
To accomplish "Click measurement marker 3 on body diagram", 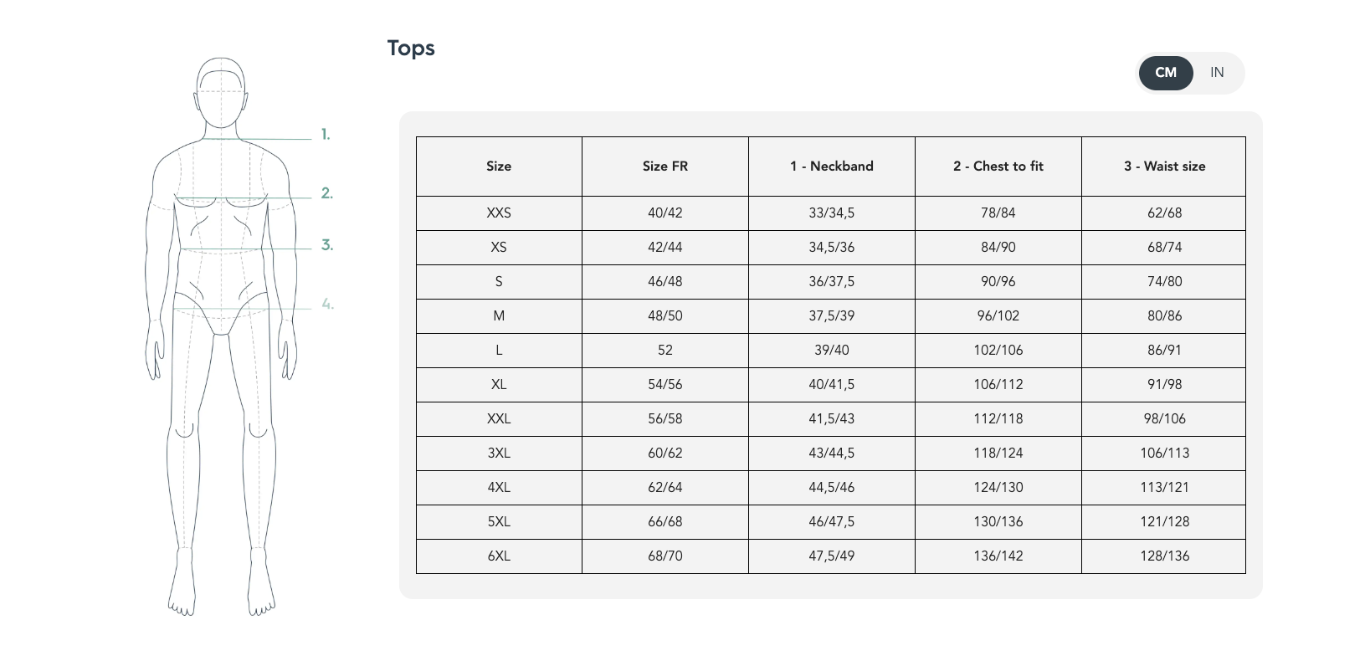I will pos(326,245).
